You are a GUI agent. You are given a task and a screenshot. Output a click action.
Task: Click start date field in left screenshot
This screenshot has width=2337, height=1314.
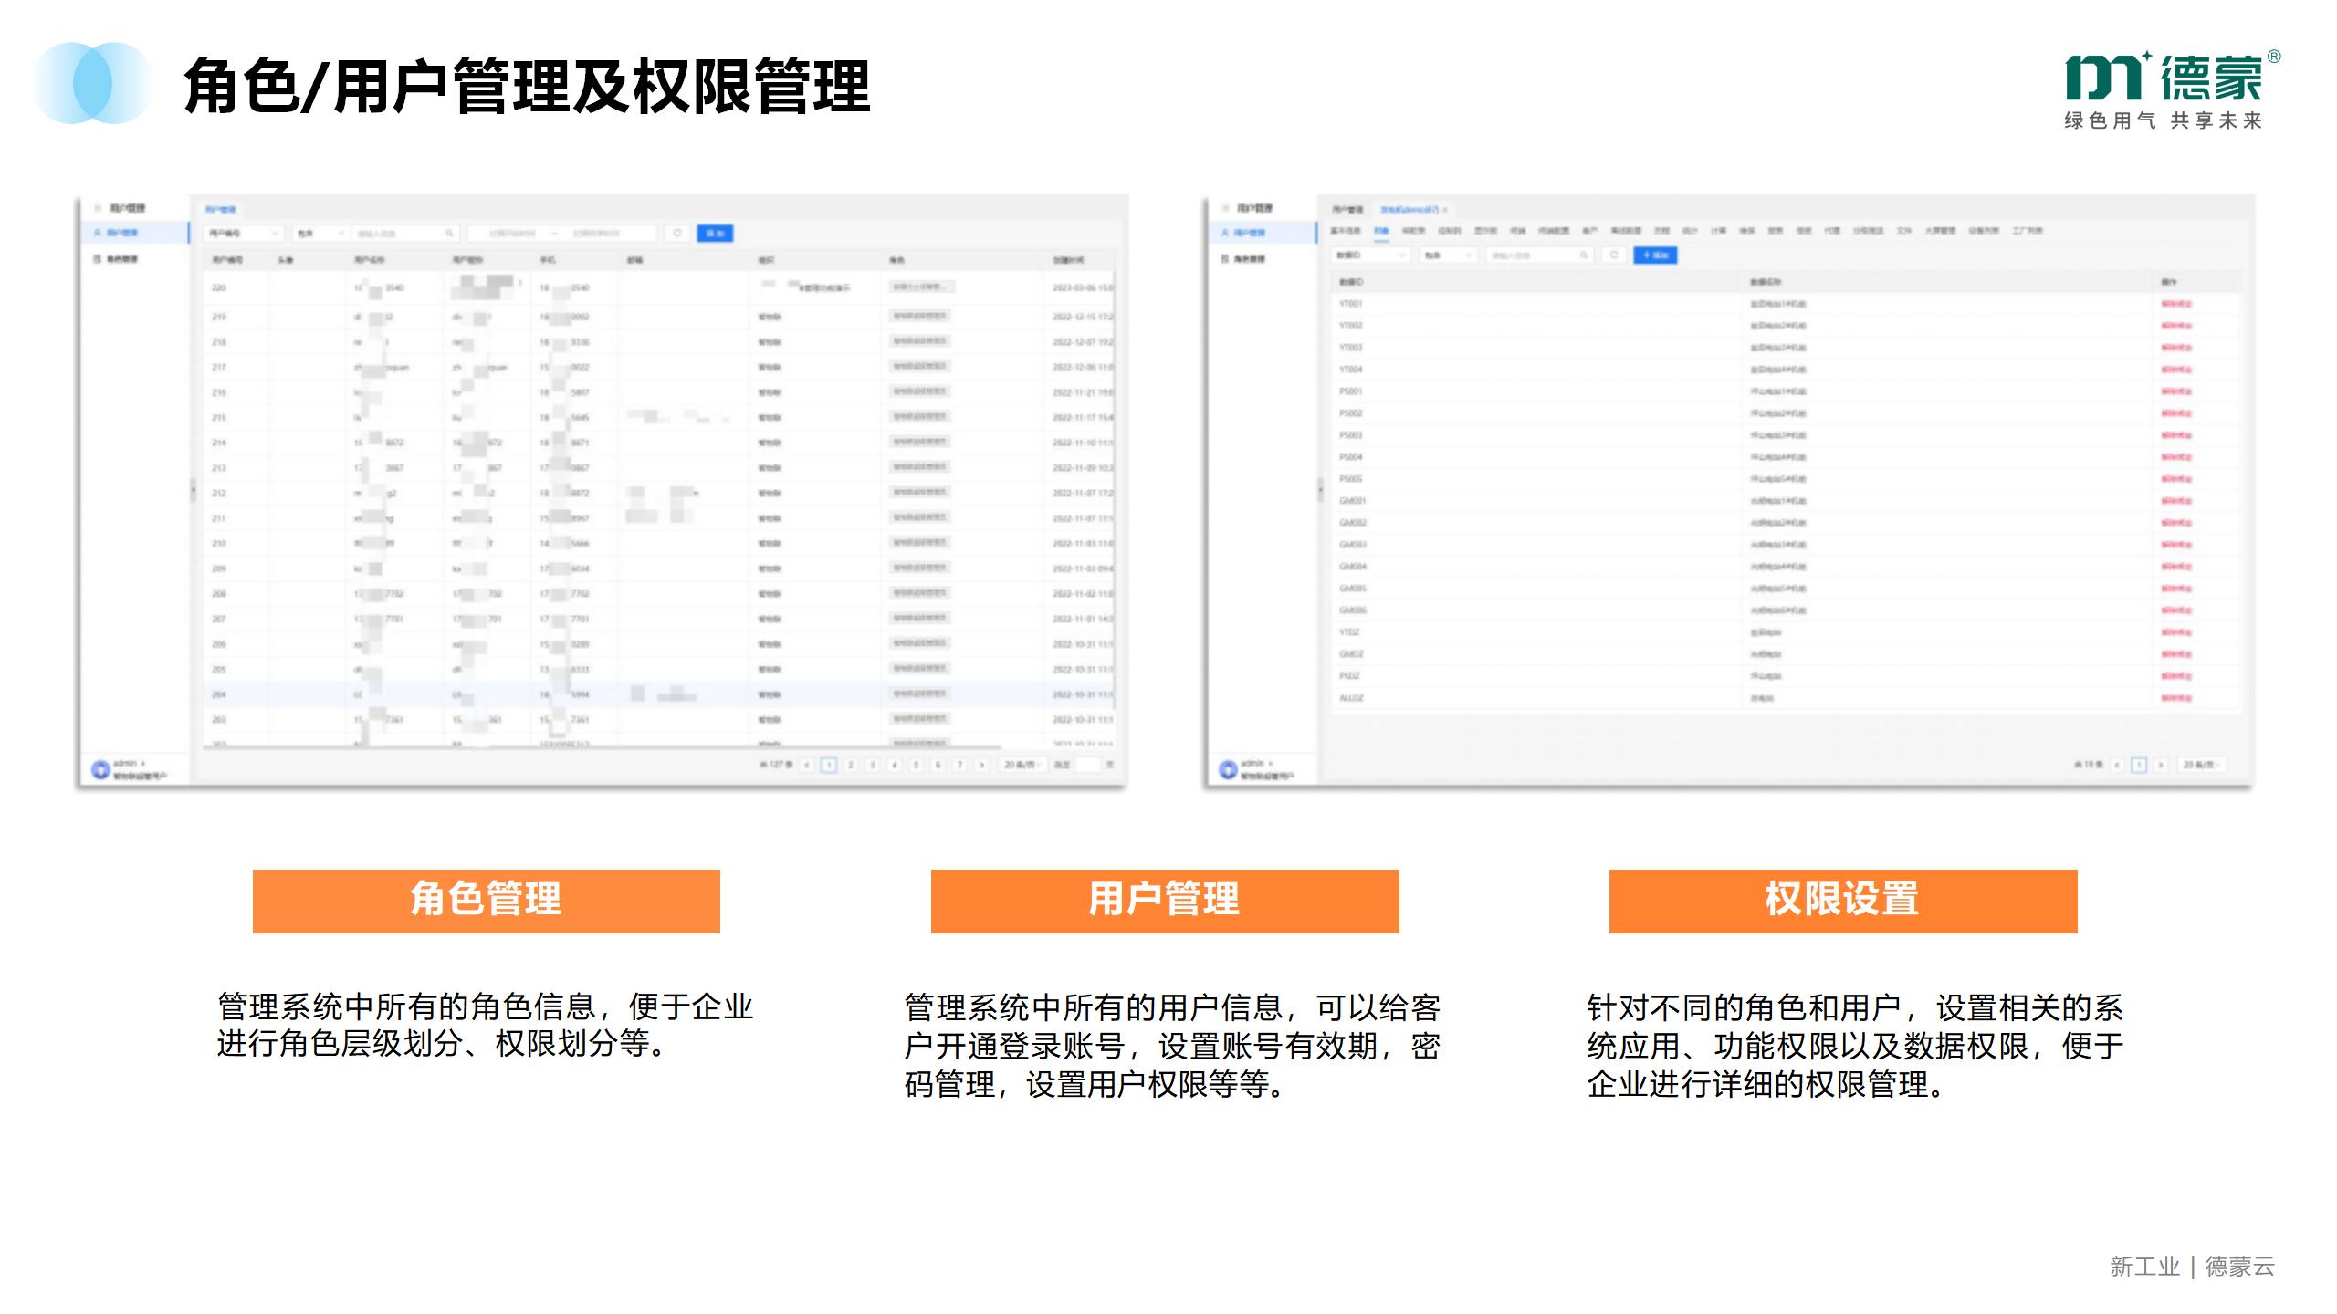pos(512,234)
